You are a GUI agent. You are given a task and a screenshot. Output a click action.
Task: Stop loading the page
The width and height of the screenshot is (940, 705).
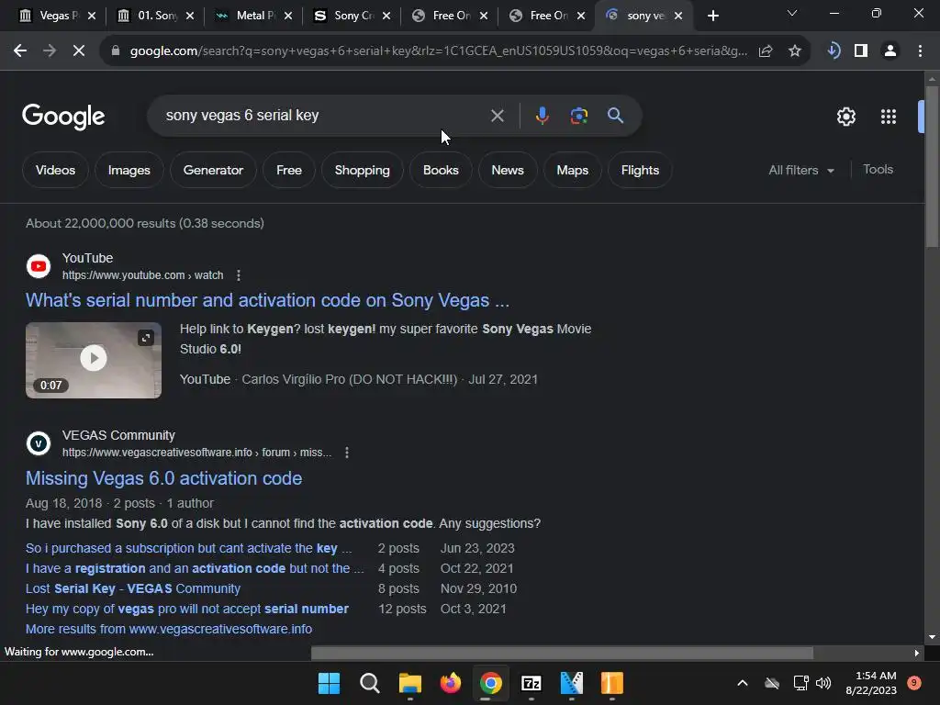point(79,51)
